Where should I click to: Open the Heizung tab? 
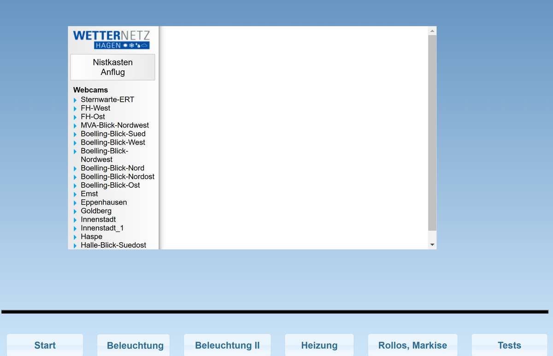[319, 345]
